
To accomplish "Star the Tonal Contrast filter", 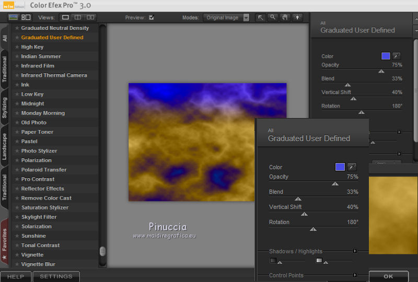I will (17, 245).
